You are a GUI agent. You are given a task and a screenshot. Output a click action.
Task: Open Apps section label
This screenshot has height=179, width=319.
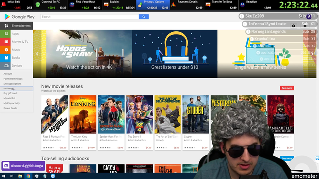(15, 34)
